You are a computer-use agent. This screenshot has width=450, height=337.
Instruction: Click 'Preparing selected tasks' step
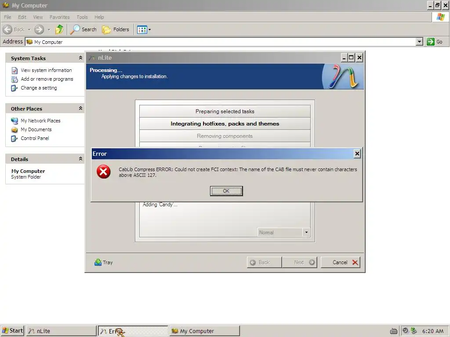pos(225,111)
